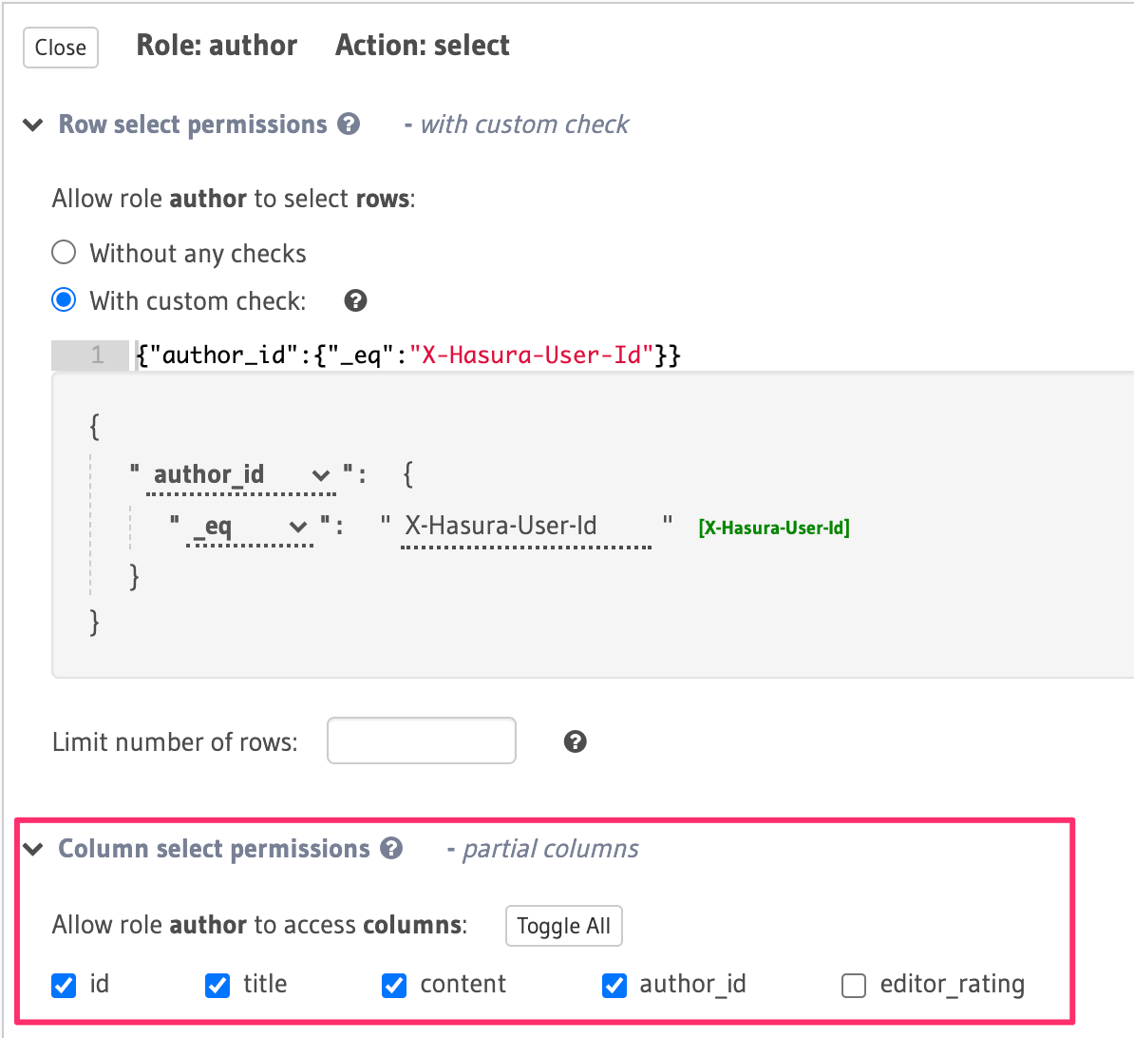Screen dimensions: 1134x1038
Task: Click help icon beside Limit number of rows
Action: tap(575, 742)
